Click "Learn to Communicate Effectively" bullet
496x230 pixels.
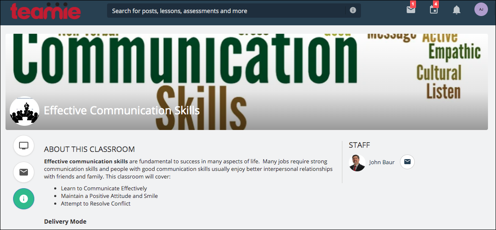pos(104,189)
